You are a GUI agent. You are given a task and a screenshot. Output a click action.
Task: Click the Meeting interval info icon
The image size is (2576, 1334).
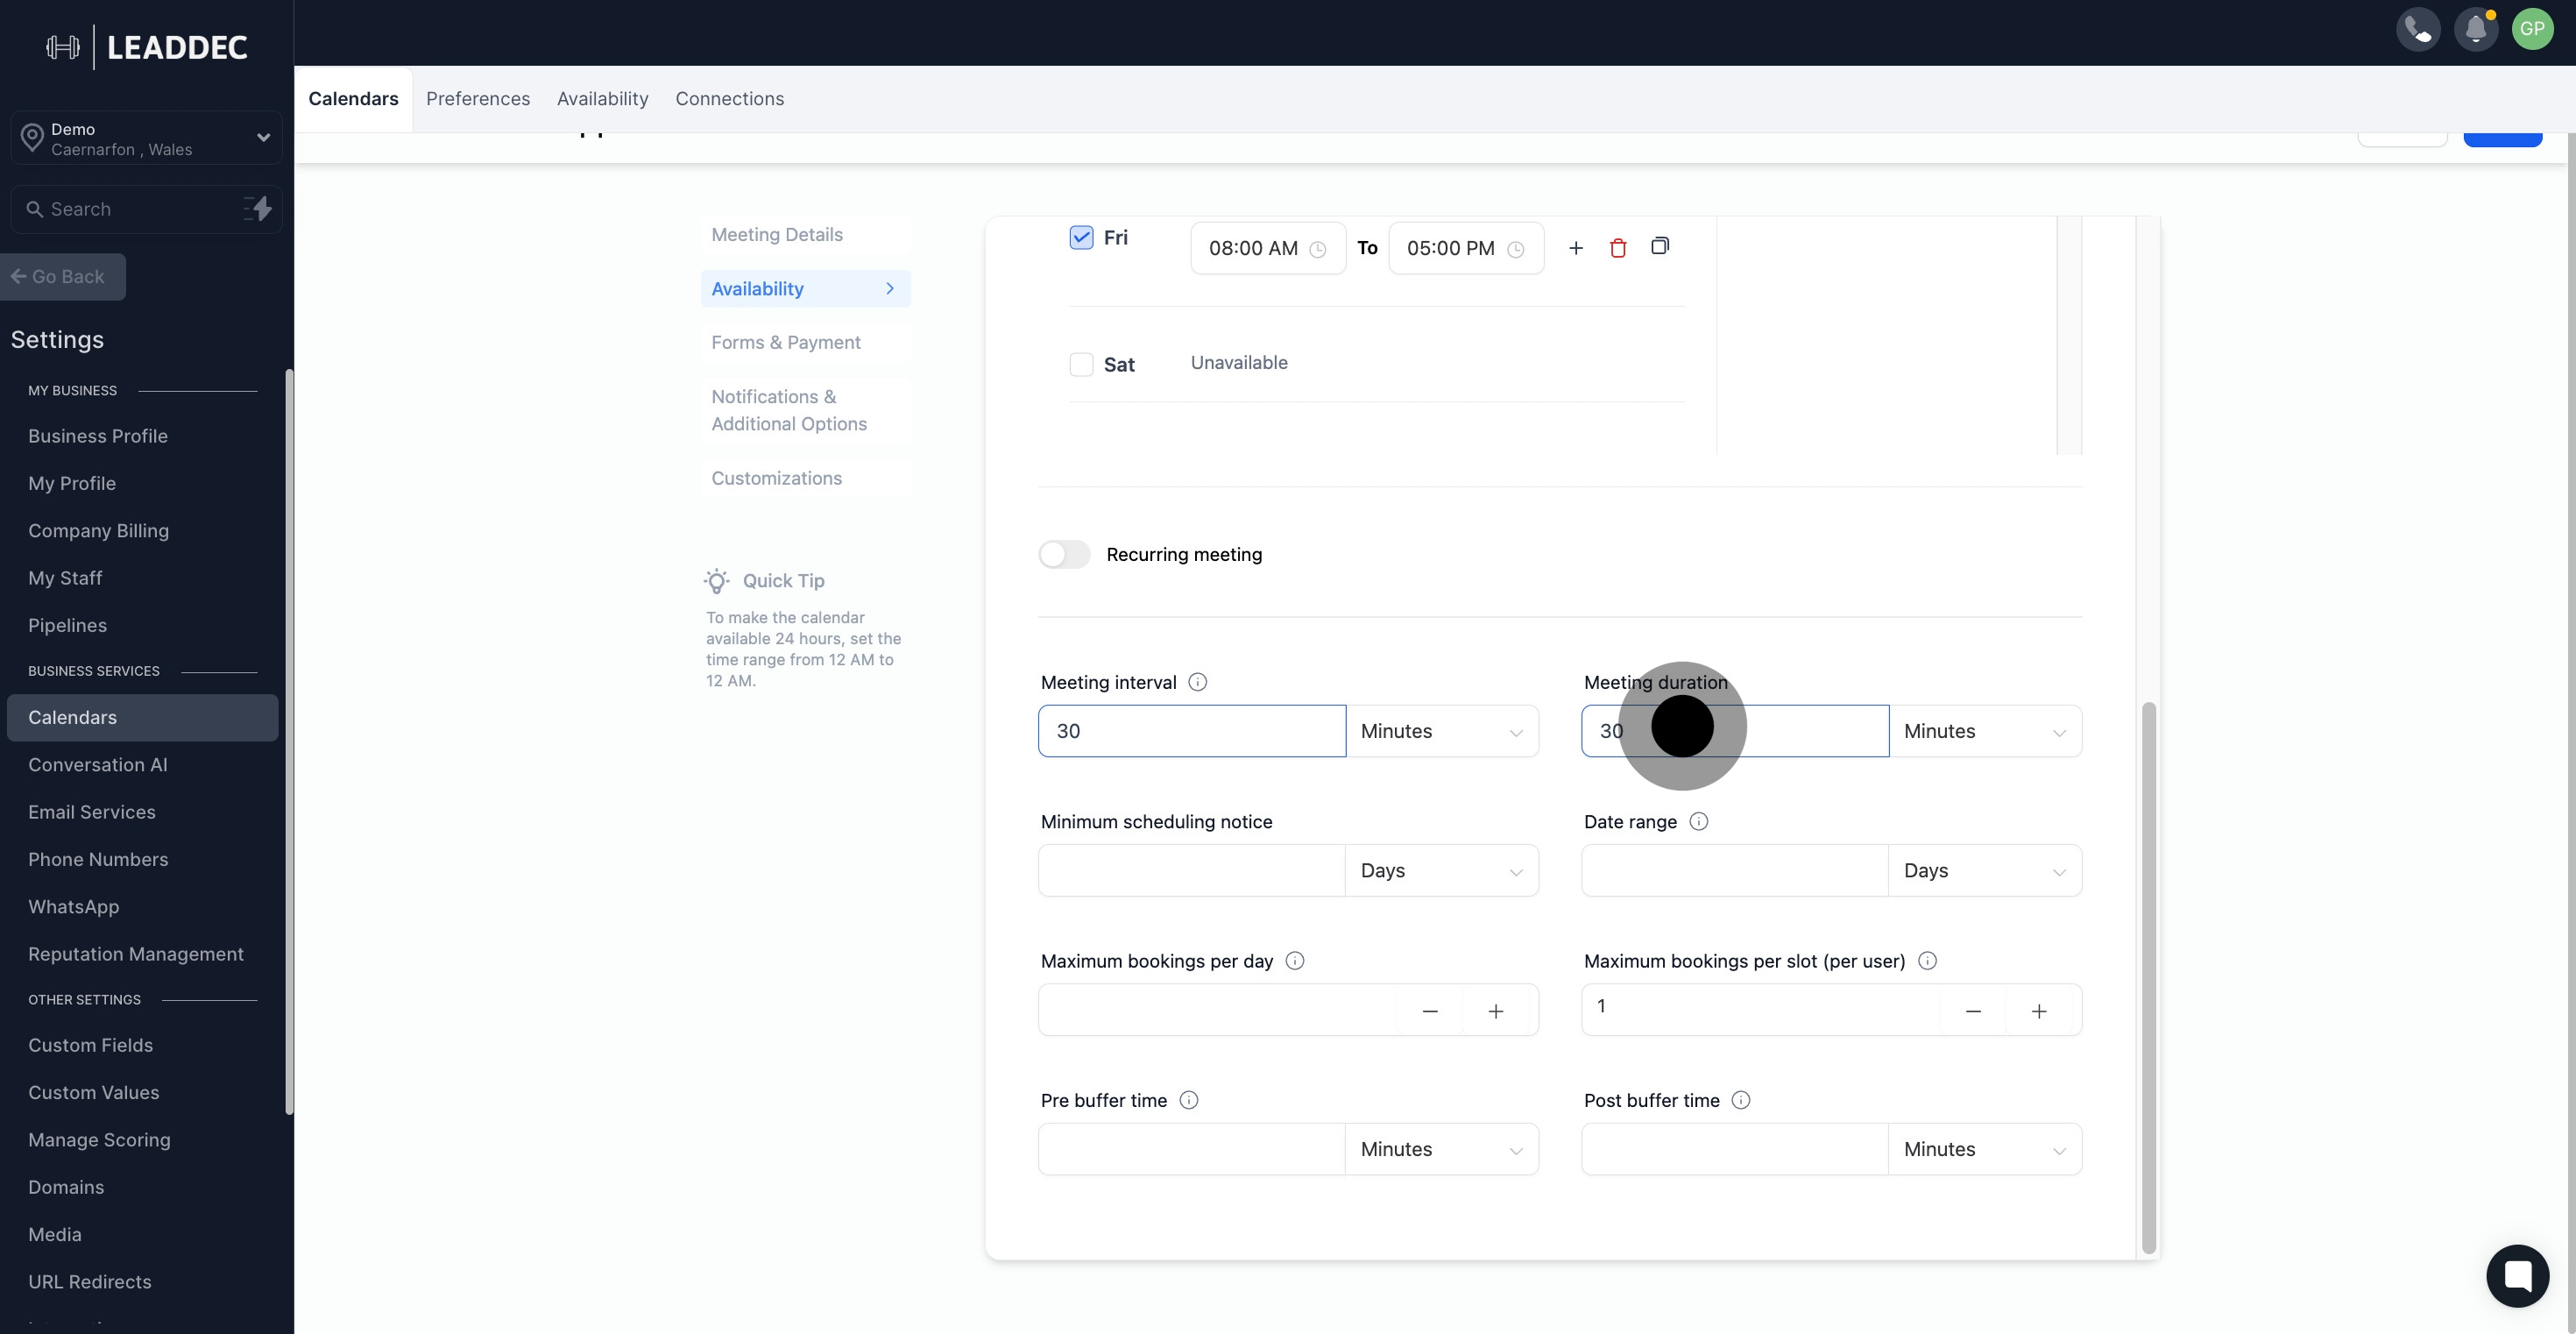(x=1197, y=682)
